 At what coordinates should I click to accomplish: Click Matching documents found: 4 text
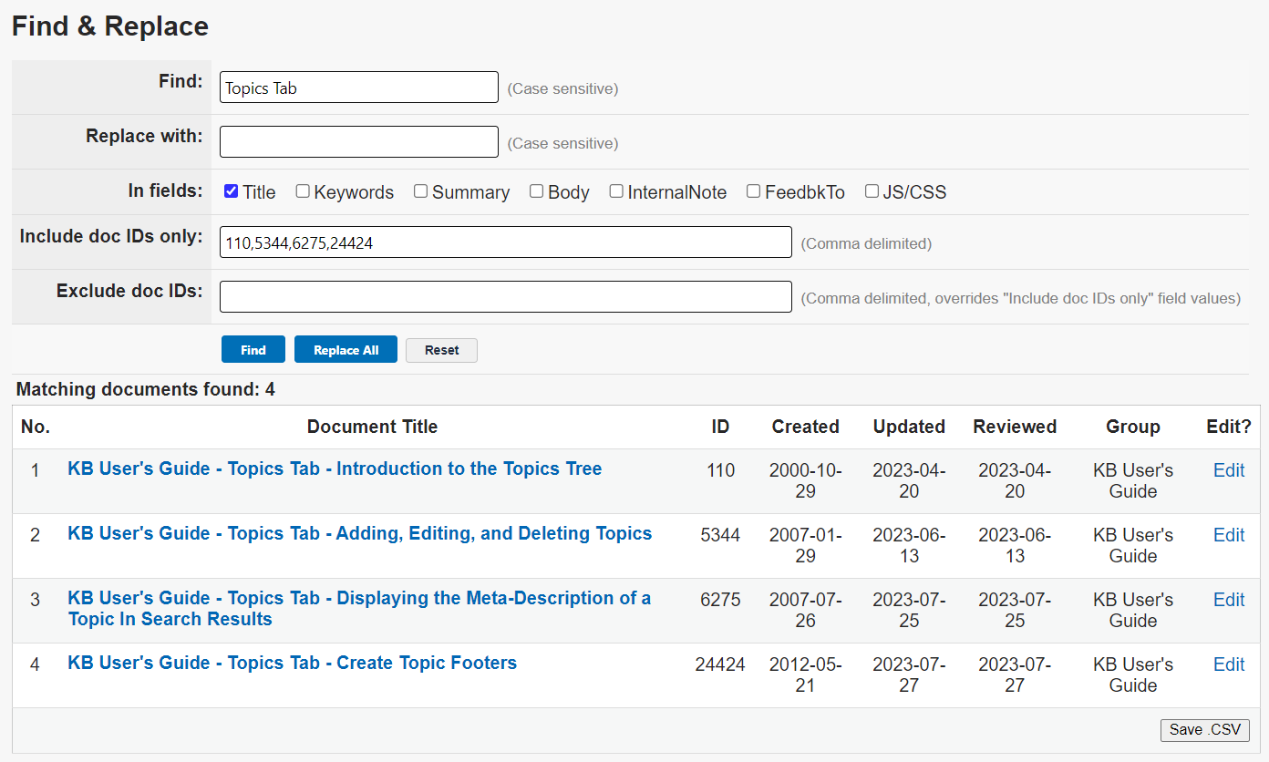pos(146,390)
